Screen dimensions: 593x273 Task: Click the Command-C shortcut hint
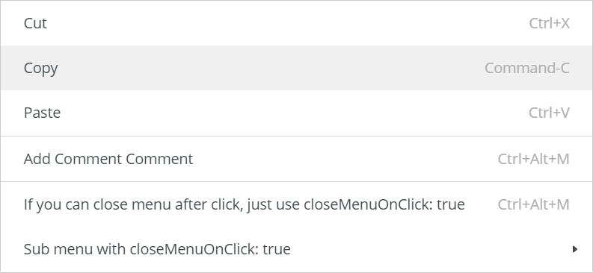pyautogui.click(x=526, y=69)
